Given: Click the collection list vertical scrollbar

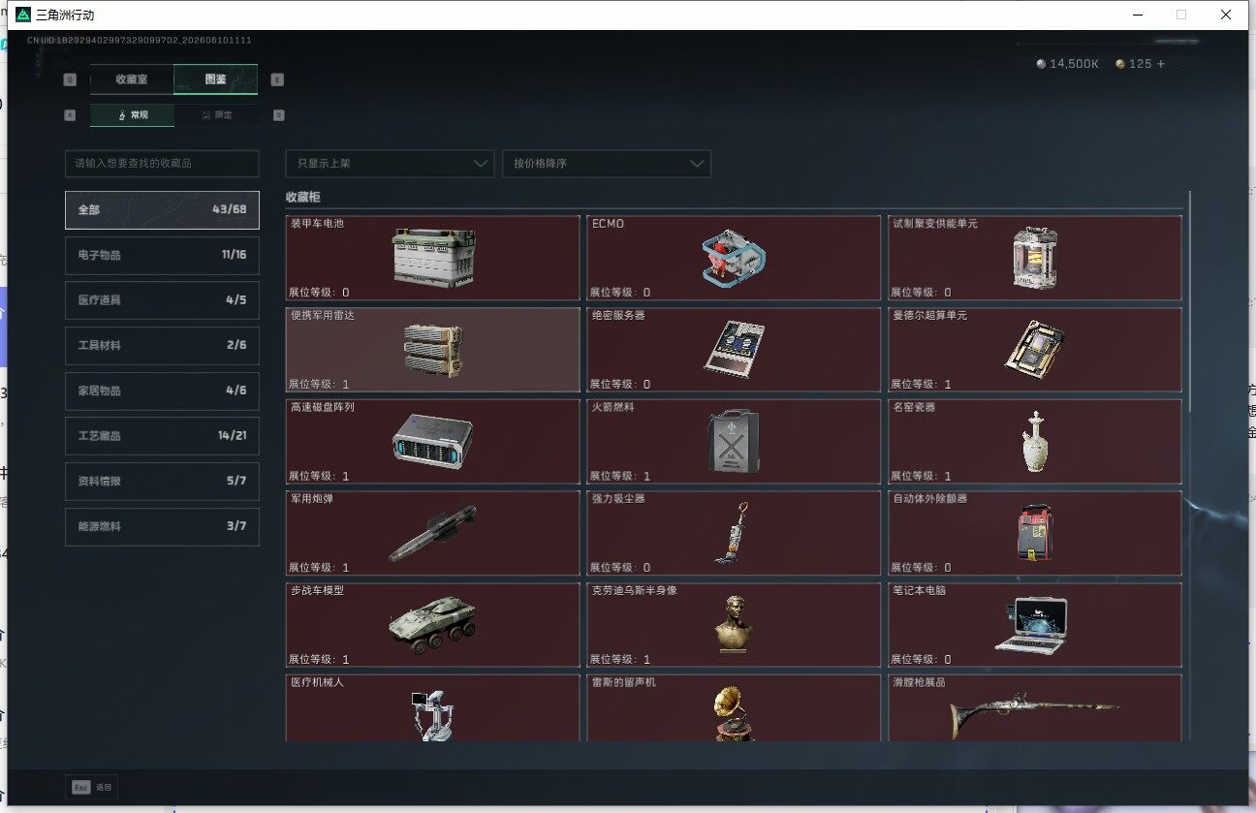Looking at the screenshot, I should [x=1189, y=302].
